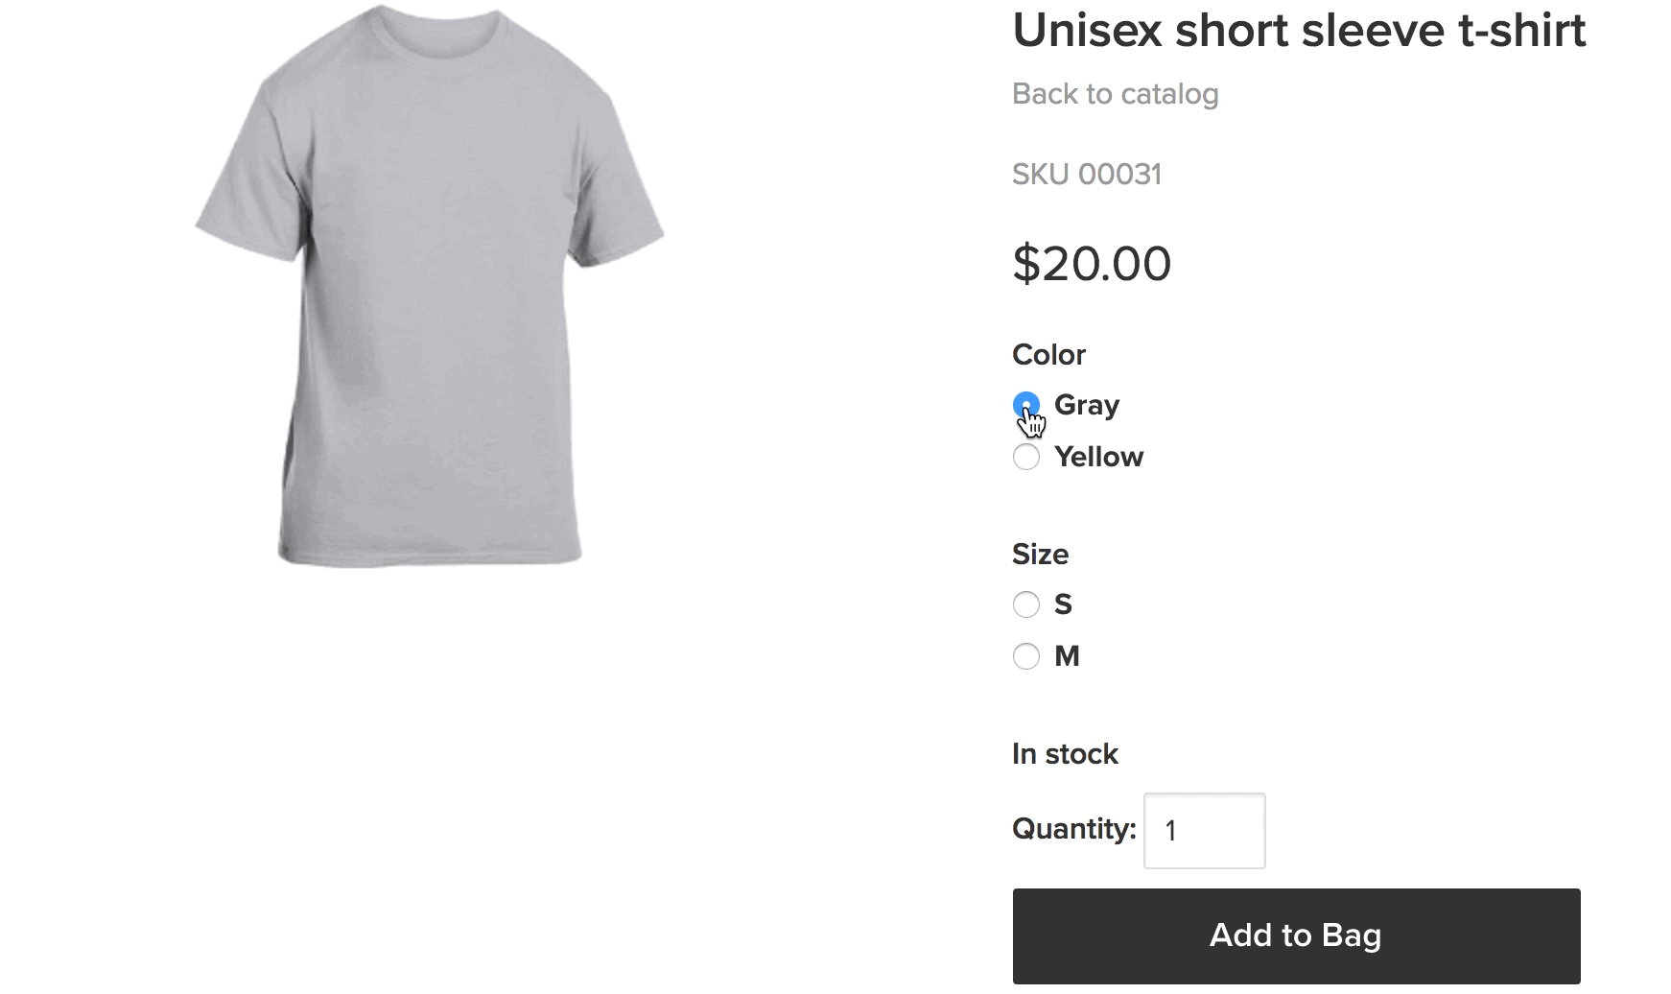Go back to catalog link
Screen dimensions: 1671x994
[x=1115, y=94]
